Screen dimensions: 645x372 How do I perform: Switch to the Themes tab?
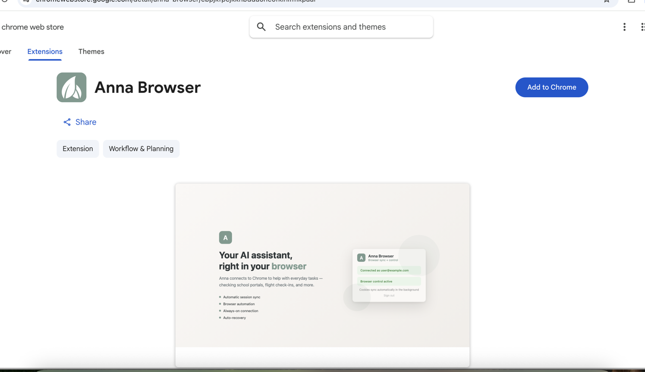(x=91, y=52)
